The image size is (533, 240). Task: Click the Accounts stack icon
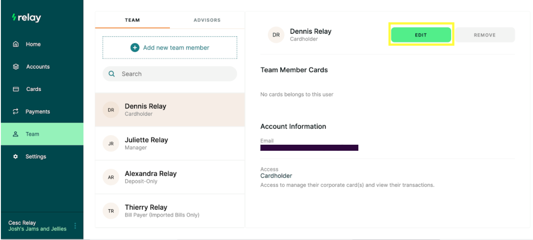(16, 67)
